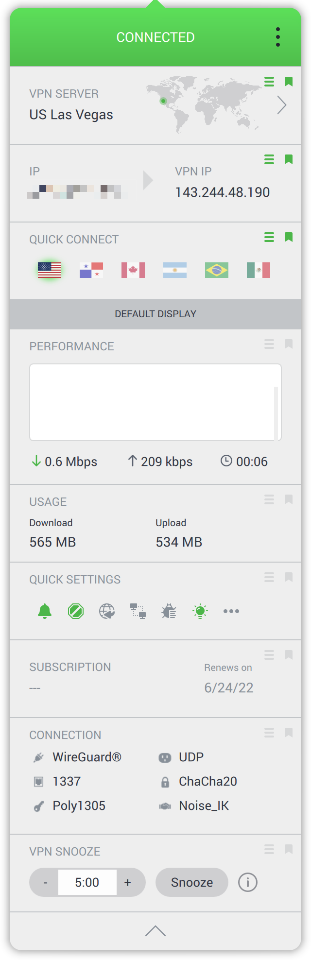The width and height of the screenshot is (311, 960).
Task: Quick connect to the Brazil flag
Action: coord(217,270)
